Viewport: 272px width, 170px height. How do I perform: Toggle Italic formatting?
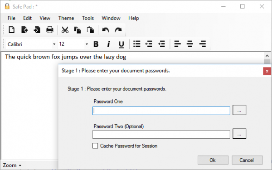(109, 44)
